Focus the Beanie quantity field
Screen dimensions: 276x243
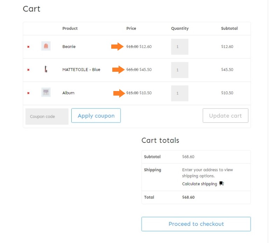click(x=180, y=47)
